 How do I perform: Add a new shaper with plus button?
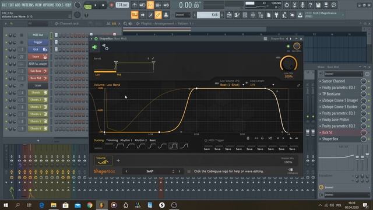[118, 161]
